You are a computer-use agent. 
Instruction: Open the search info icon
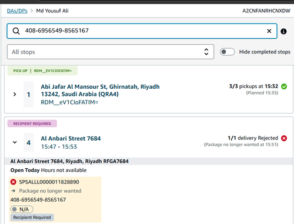point(283,31)
